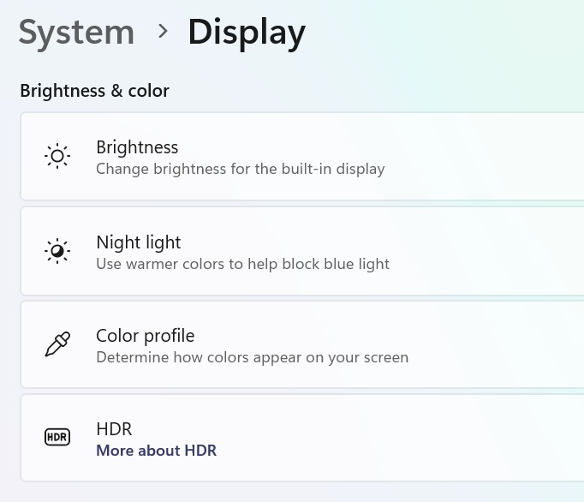
Task: Click empty space in the Brightness card
Action: coord(484,156)
